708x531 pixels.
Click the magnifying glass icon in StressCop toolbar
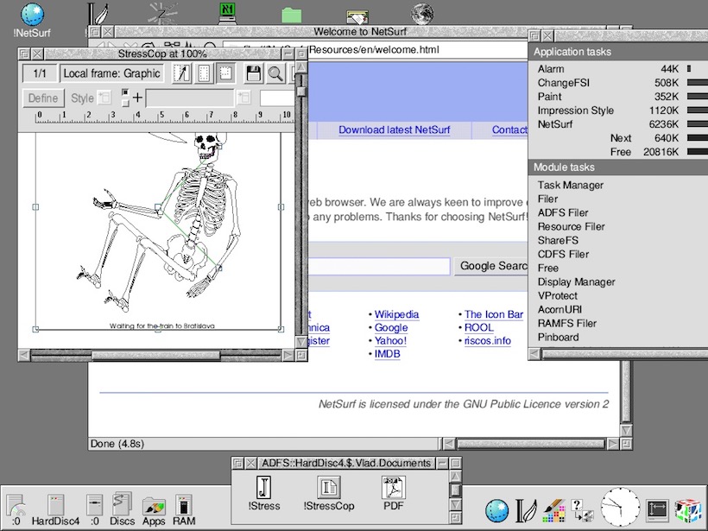[275, 73]
